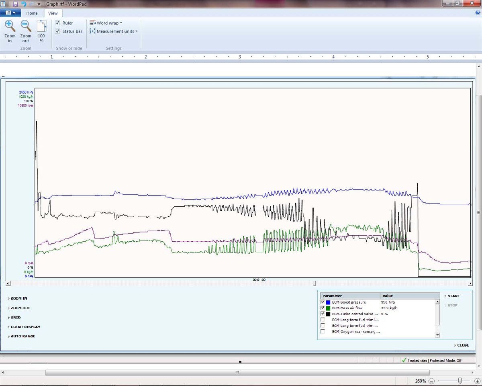Screen dimensions: 482x386
Task: Disable the ECM-Boost pressure parameter
Action: [x=323, y=302]
